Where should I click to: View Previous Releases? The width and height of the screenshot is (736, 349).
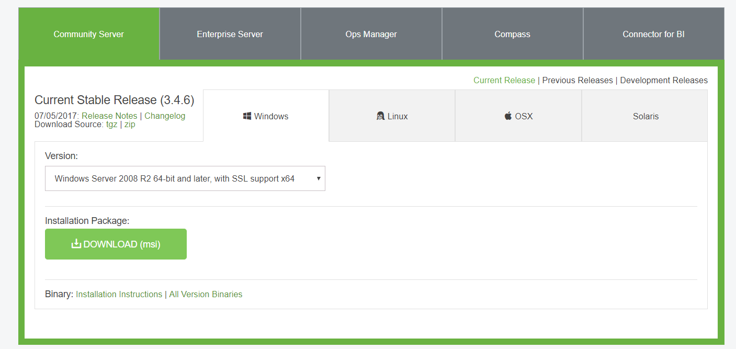(578, 80)
